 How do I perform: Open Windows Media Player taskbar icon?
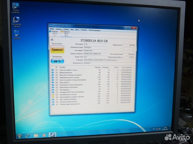[44, 135]
